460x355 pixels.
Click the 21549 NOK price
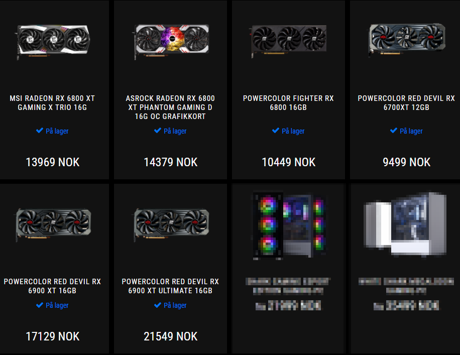click(171, 336)
